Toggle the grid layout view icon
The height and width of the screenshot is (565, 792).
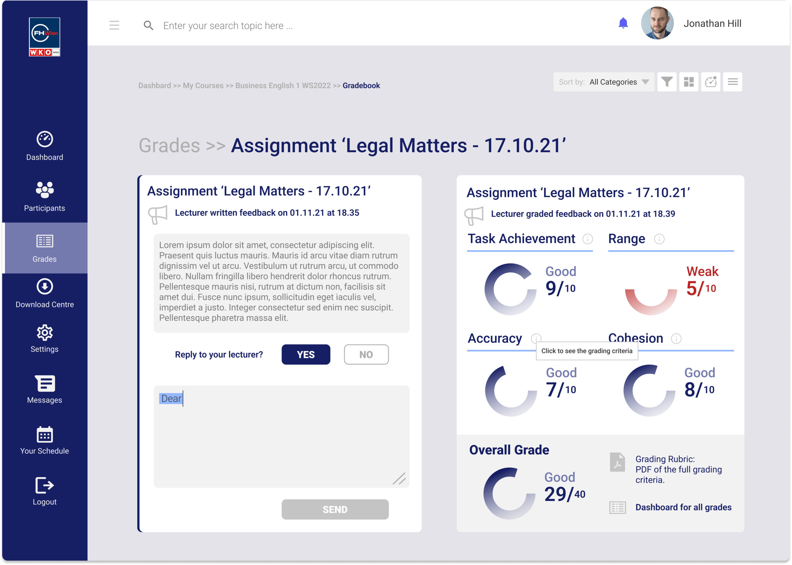click(689, 82)
